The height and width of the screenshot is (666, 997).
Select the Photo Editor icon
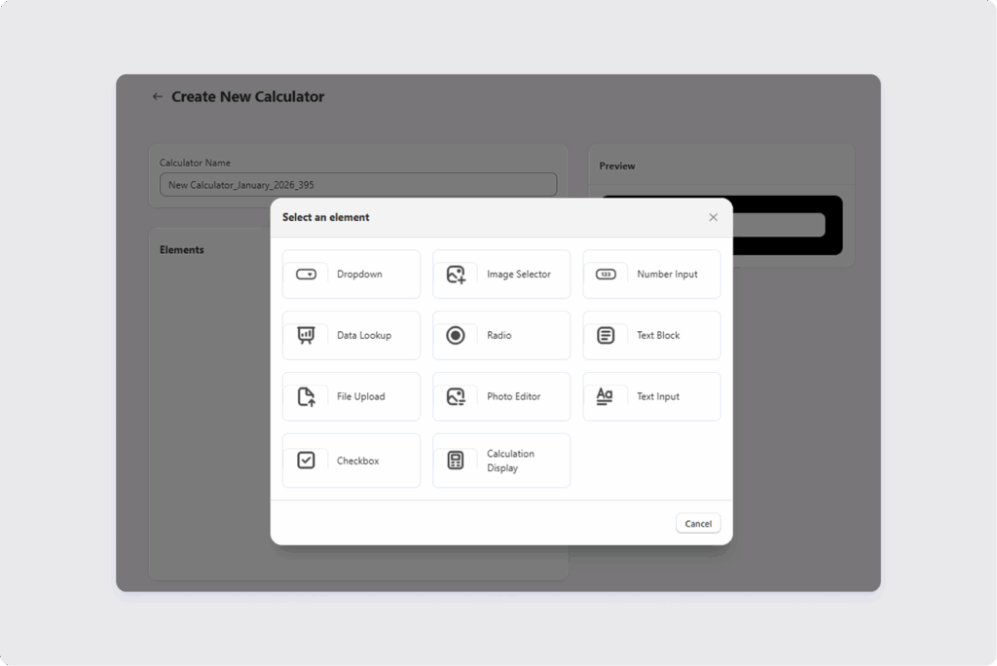pos(456,397)
